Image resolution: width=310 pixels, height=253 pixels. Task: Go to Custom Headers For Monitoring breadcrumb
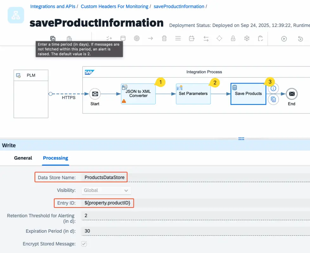(x=114, y=6)
